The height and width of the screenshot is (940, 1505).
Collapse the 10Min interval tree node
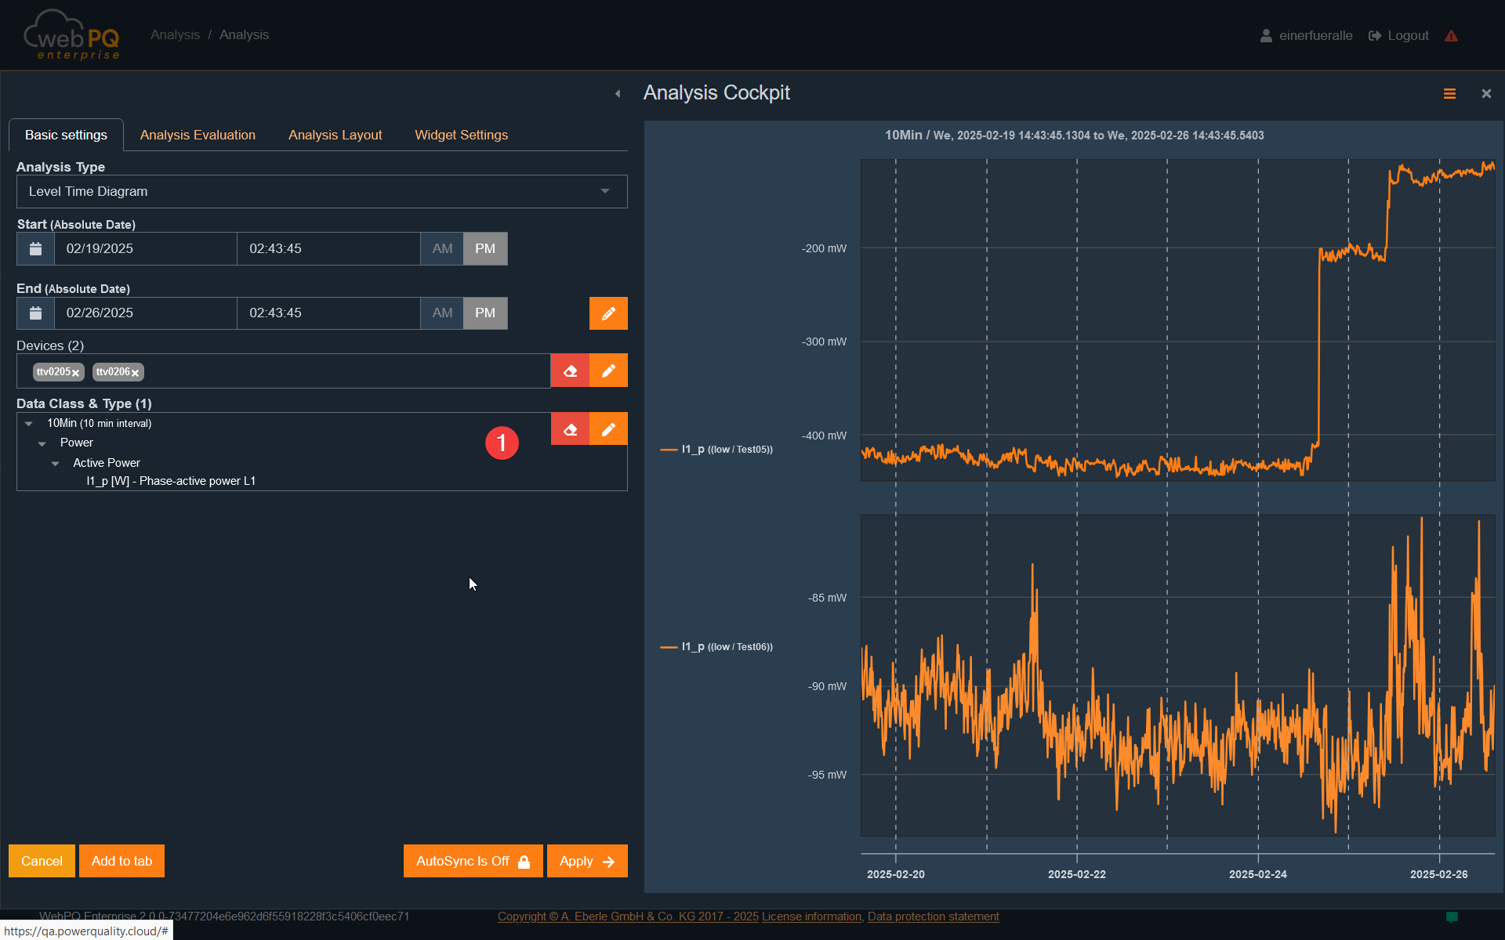click(x=29, y=424)
